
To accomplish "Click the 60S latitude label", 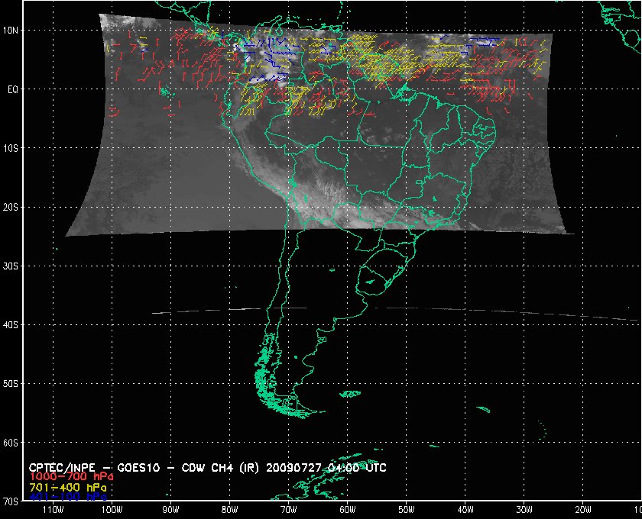I will pyautogui.click(x=10, y=443).
